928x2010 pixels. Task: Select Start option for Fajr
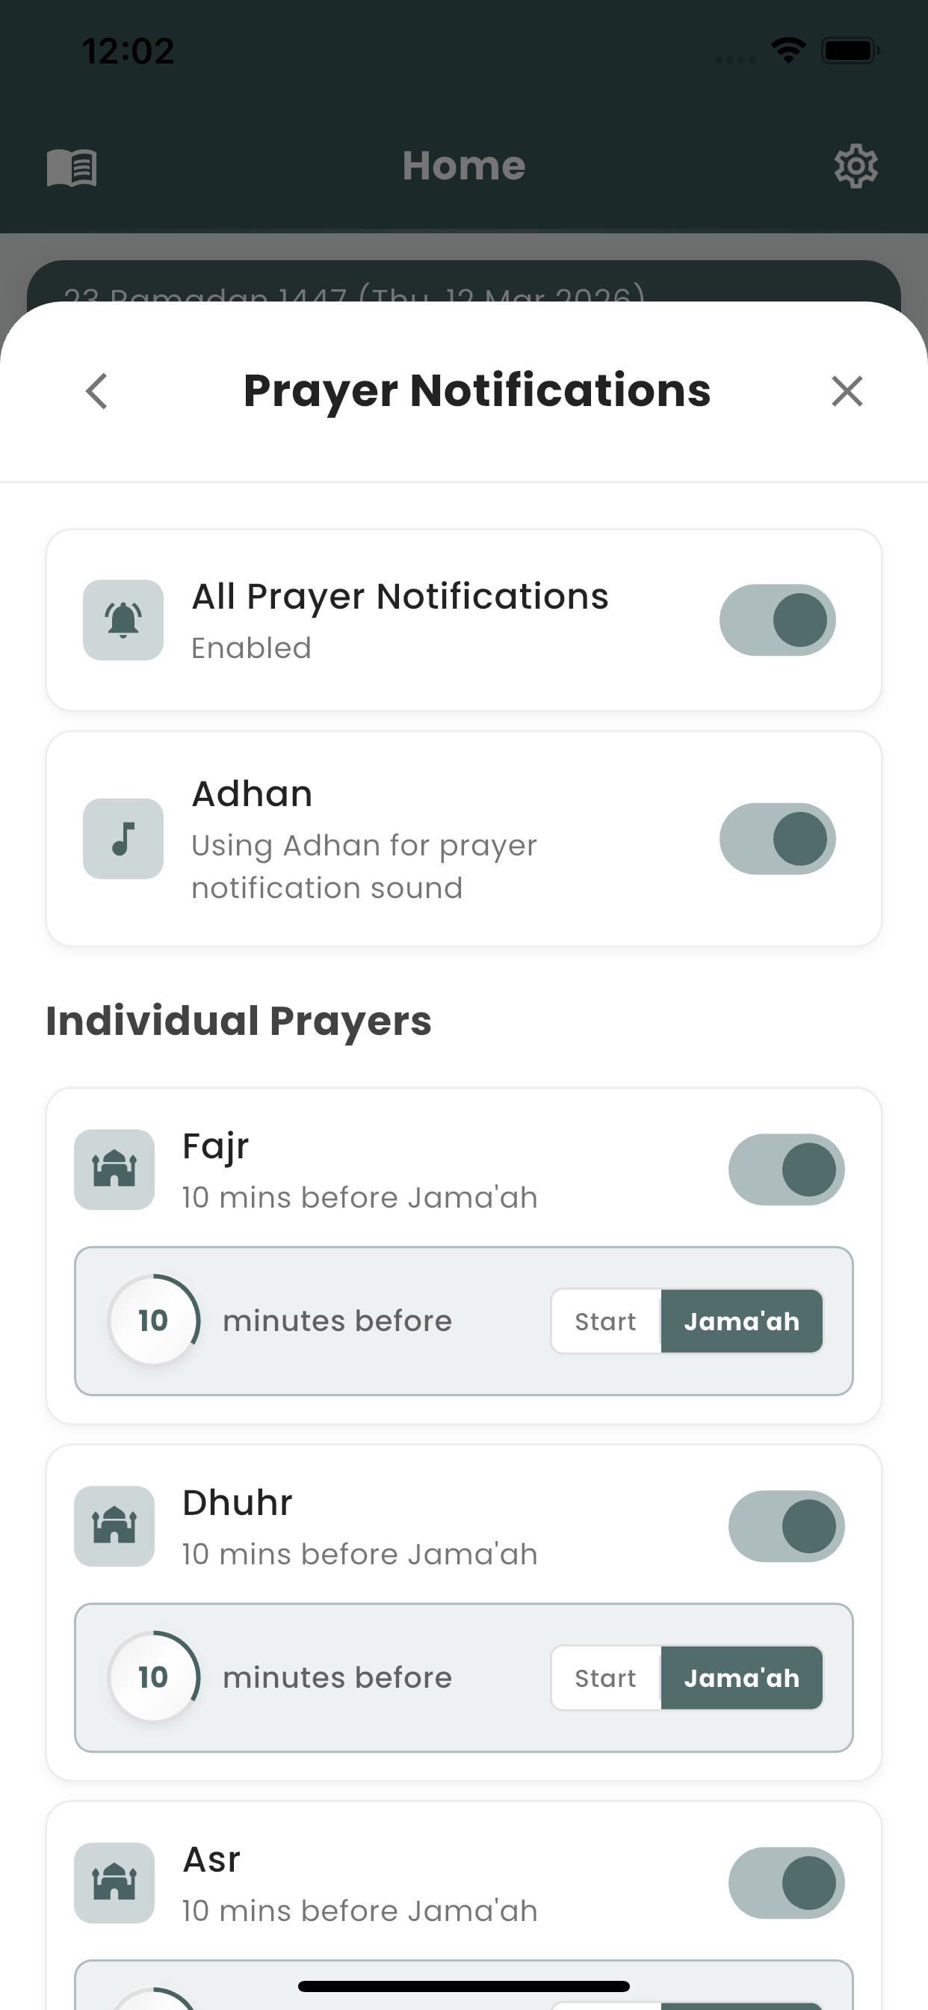click(x=606, y=1321)
